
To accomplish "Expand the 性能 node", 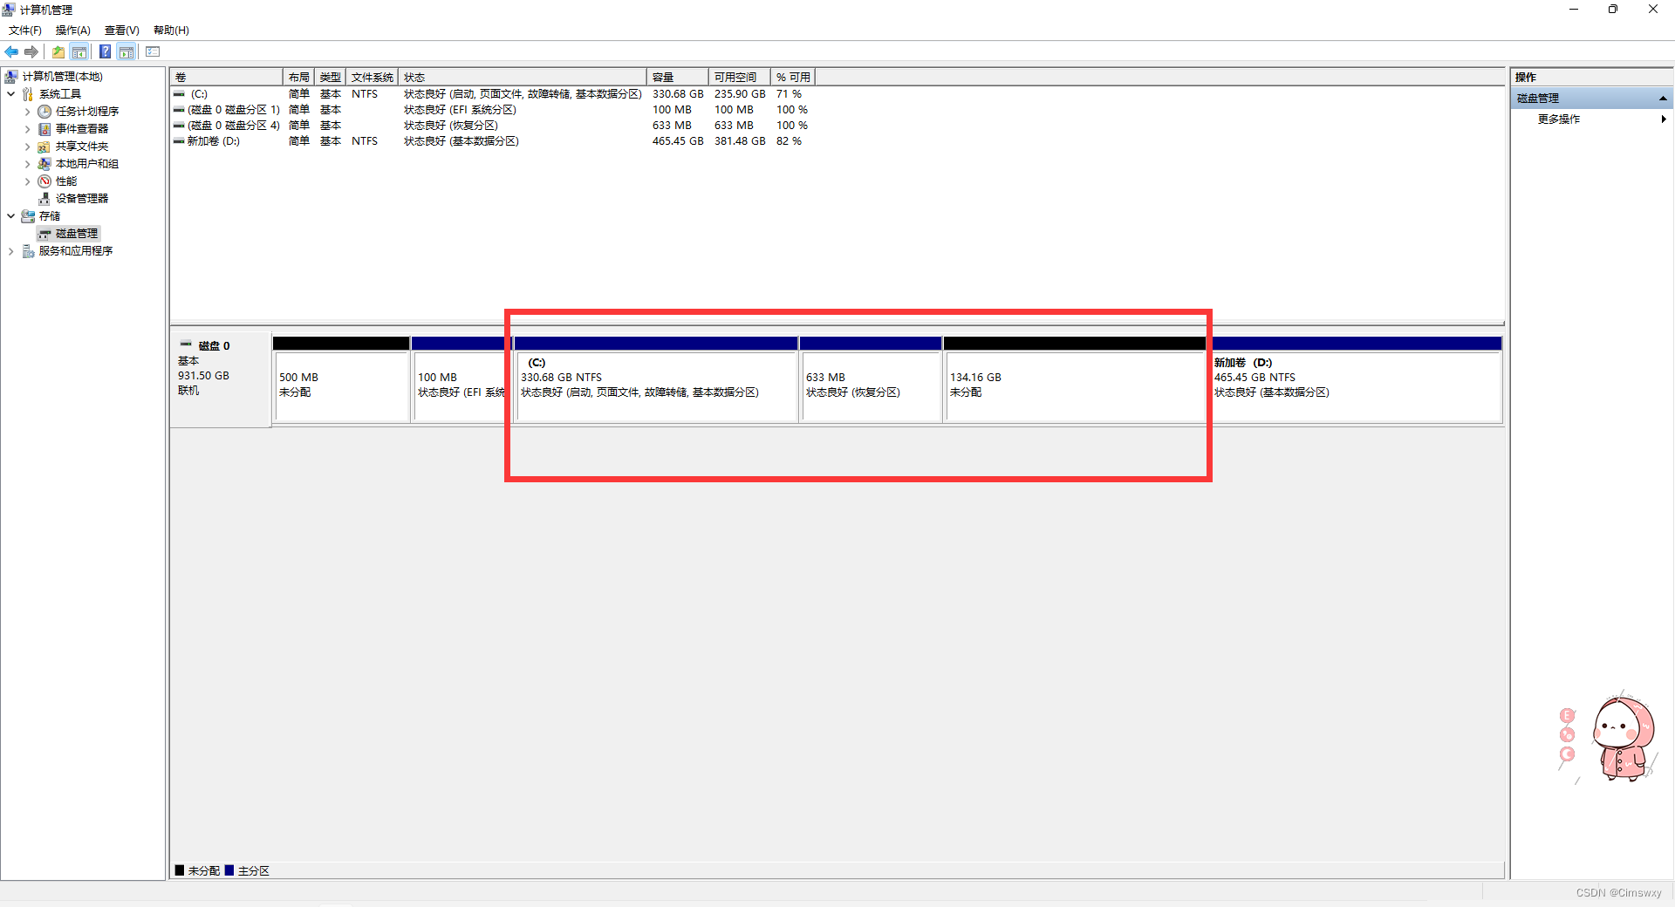I will point(27,181).
